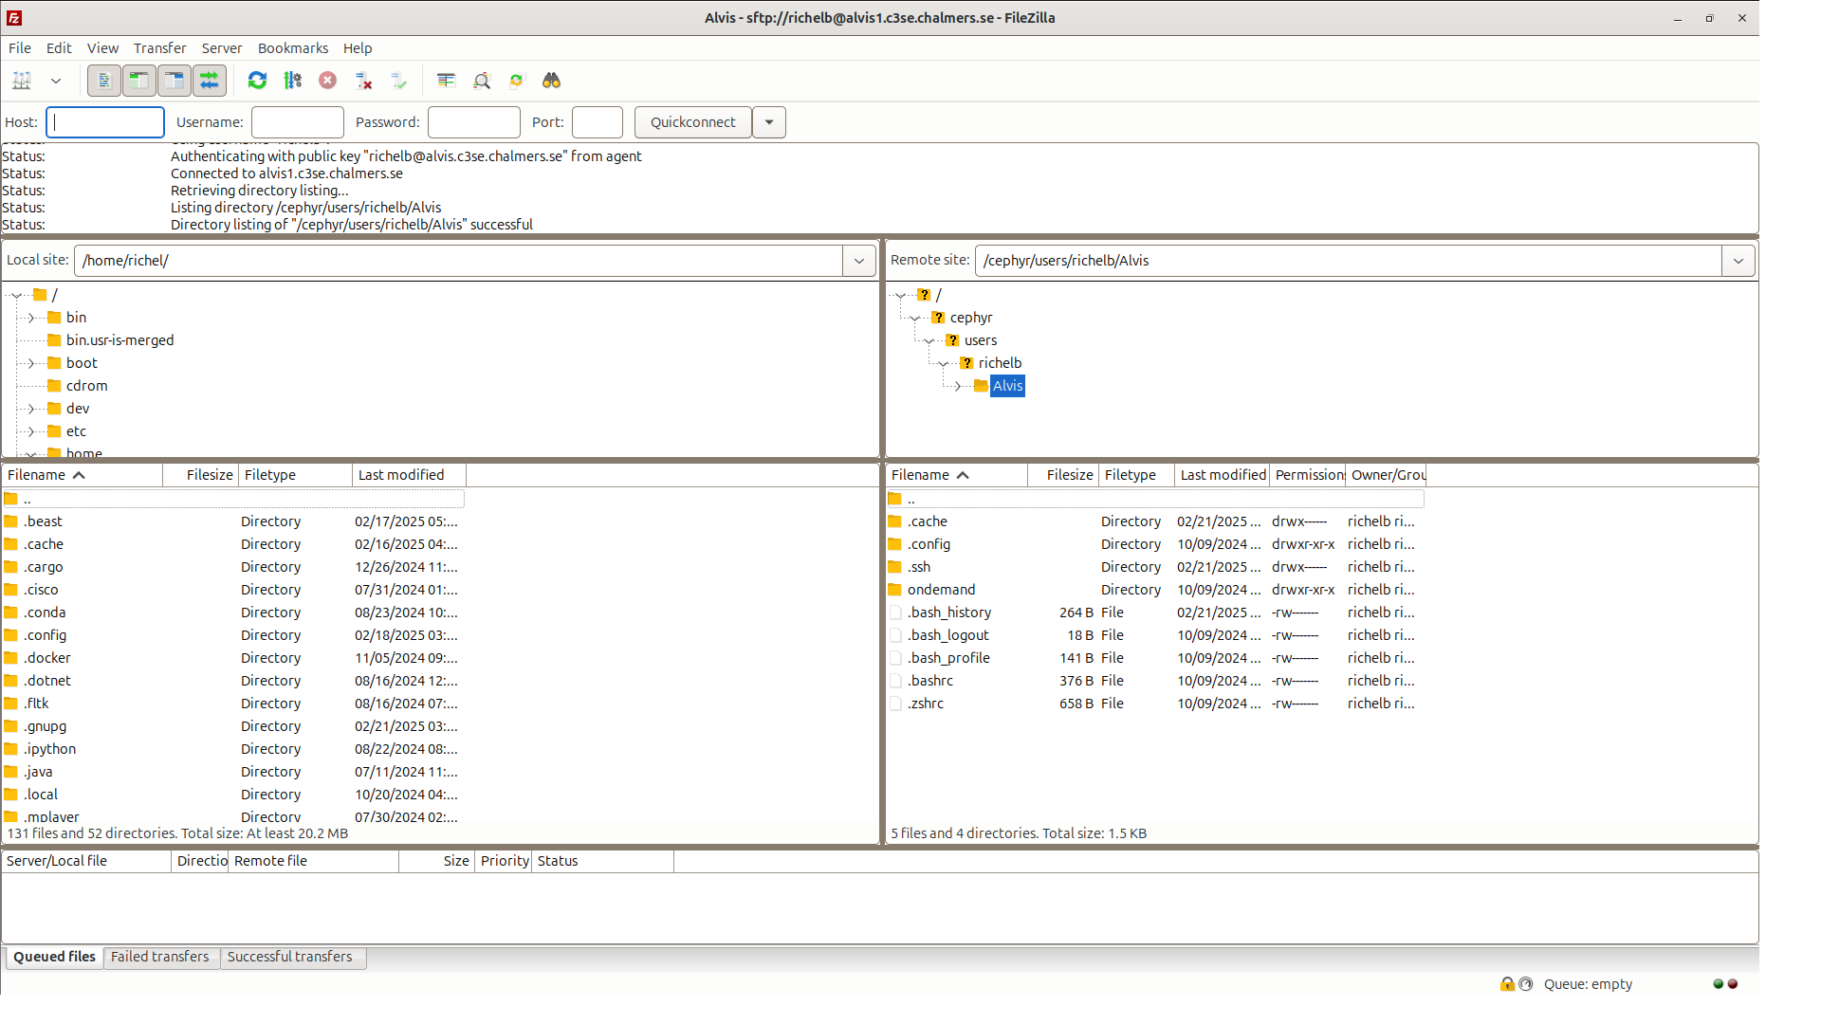Open the Remote site path dropdown
The image size is (1821, 1024).
coord(1738,260)
